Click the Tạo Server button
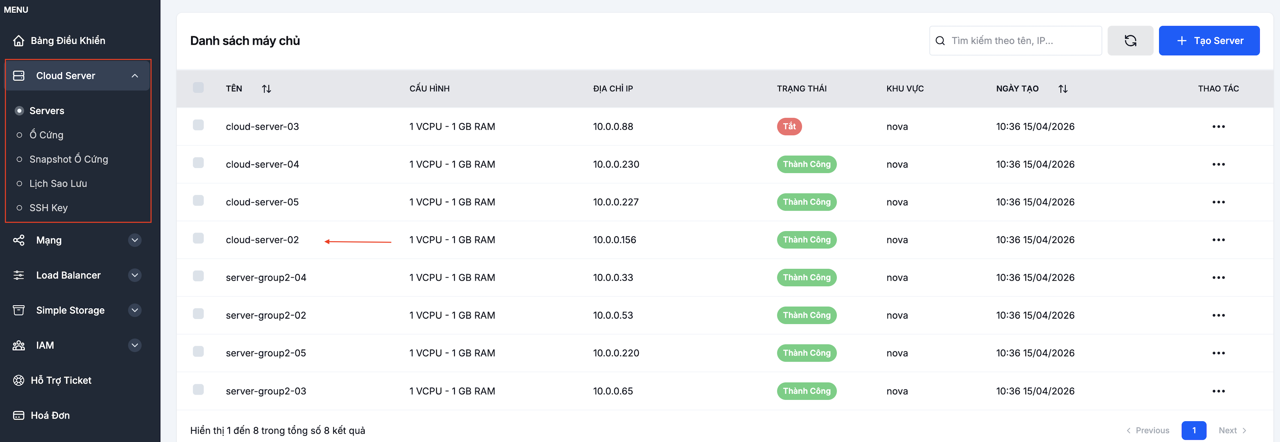 point(1209,41)
